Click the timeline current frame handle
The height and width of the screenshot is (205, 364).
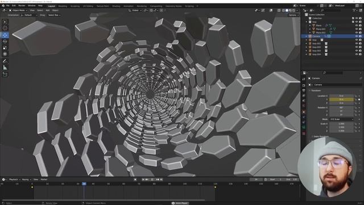84,184
